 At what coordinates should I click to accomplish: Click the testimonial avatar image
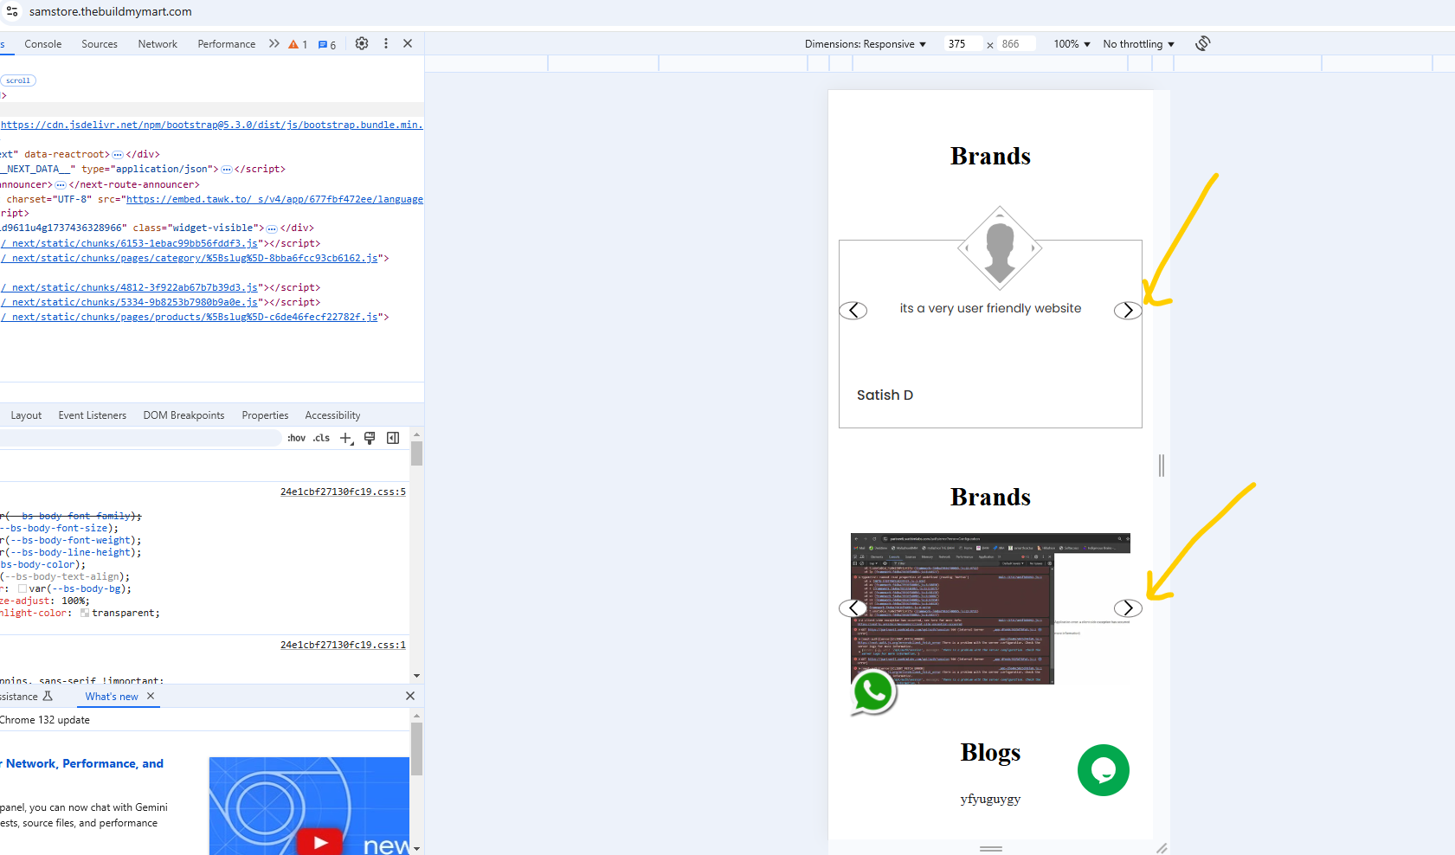pos(1000,248)
